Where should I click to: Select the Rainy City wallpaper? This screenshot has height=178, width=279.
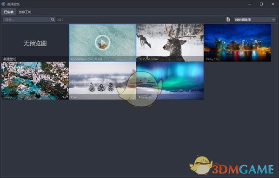pyautogui.click(x=237, y=43)
